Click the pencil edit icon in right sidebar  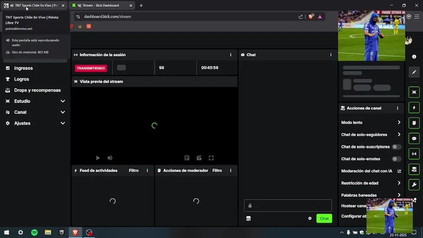pos(414,72)
